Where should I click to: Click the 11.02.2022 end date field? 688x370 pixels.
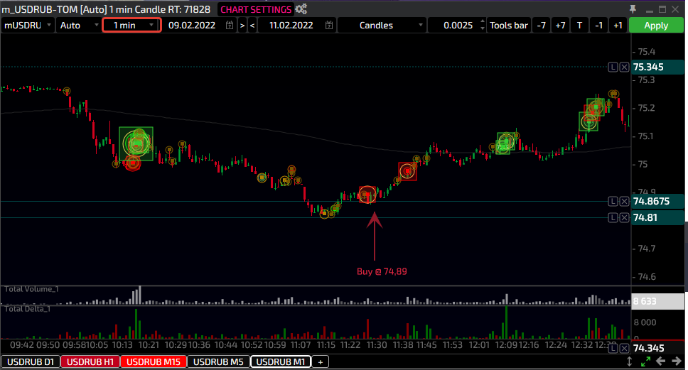[291, 26]
